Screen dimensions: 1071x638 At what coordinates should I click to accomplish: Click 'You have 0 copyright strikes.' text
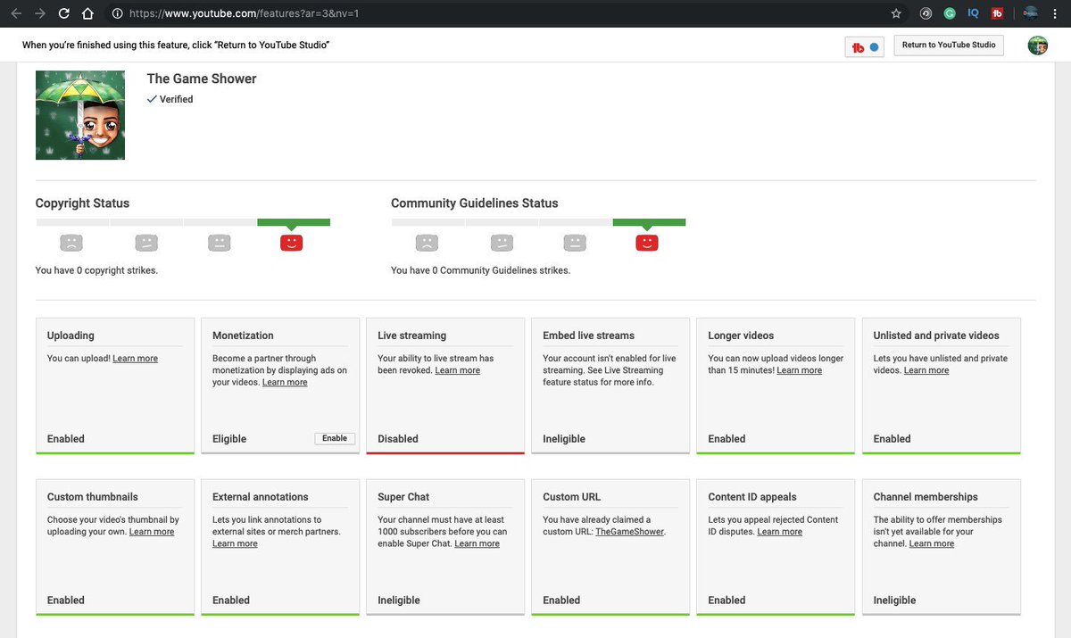(x=96, y=270)
